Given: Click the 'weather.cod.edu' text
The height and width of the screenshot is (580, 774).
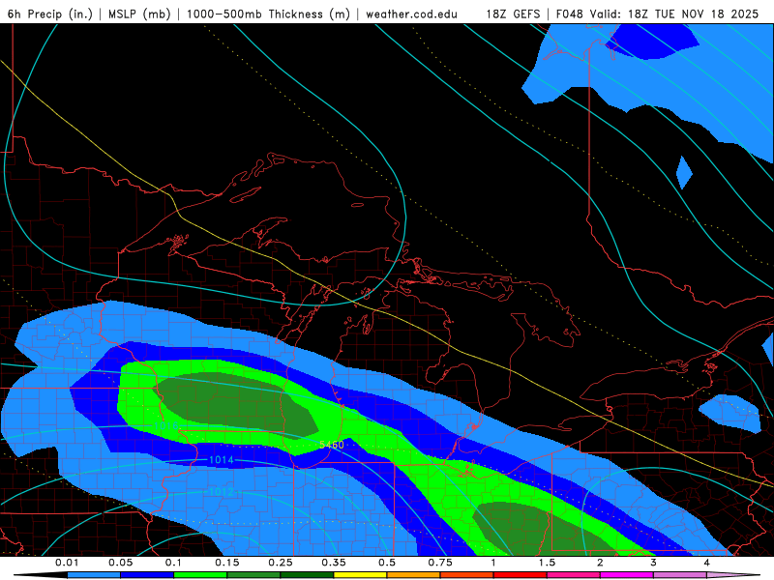Looking at the screenshot, I should tap(412, 14).
